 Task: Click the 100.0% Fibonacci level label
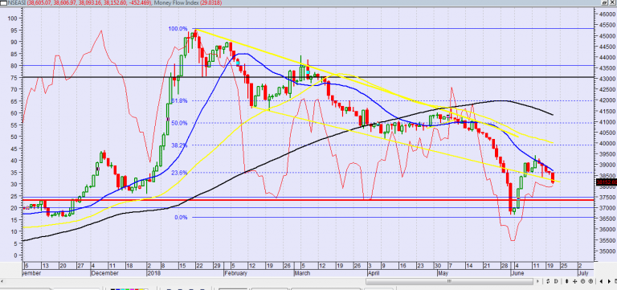(x=178, y=29)
